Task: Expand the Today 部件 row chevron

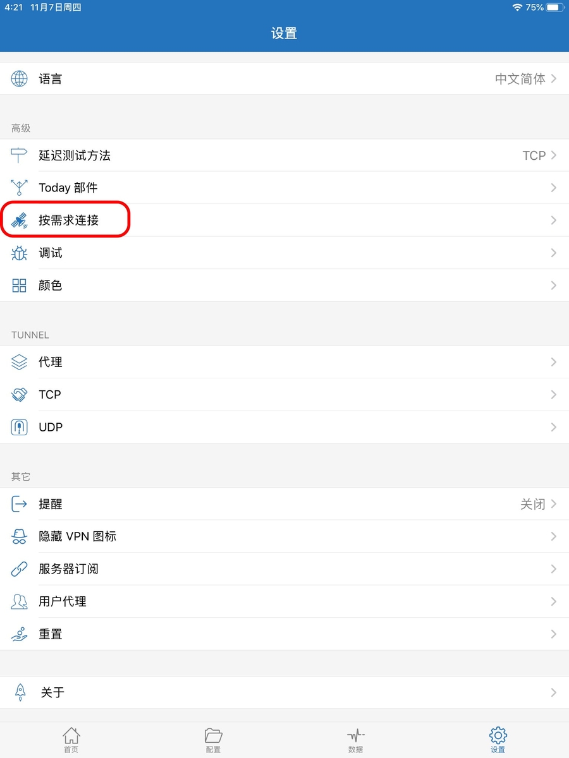Action: click(x=553, y=188)
